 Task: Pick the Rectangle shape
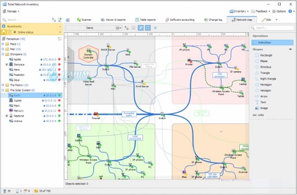coord(263,55)
